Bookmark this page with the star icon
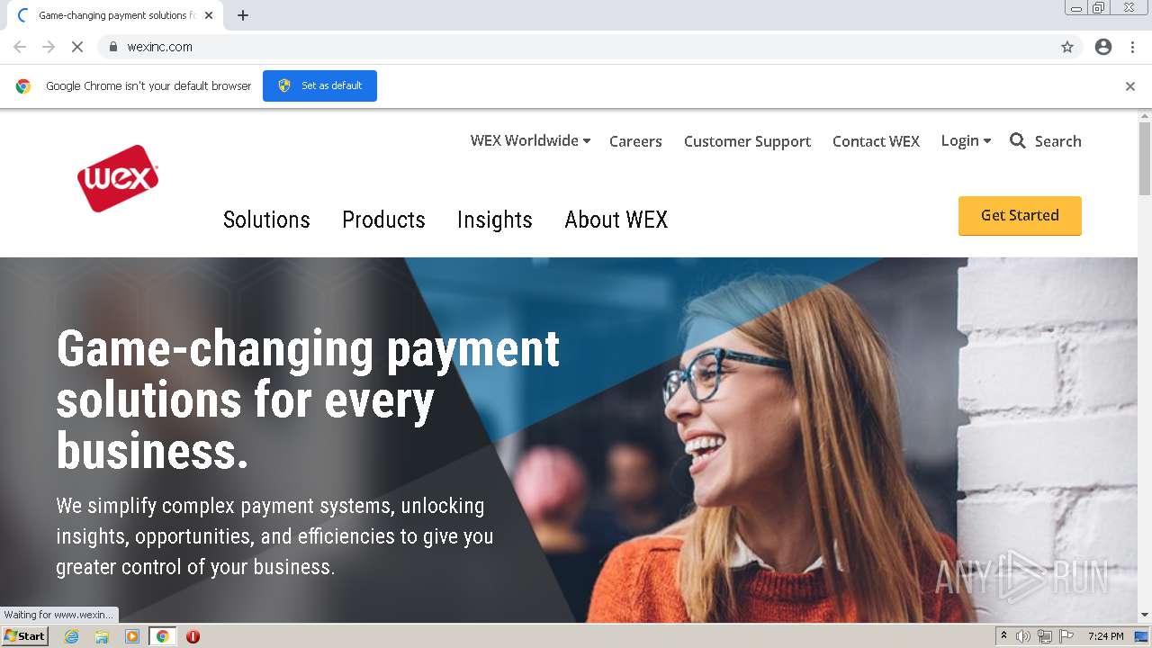Image resolution: width=1152 pixels, height=648 pixels. (x=1067, y=47)
